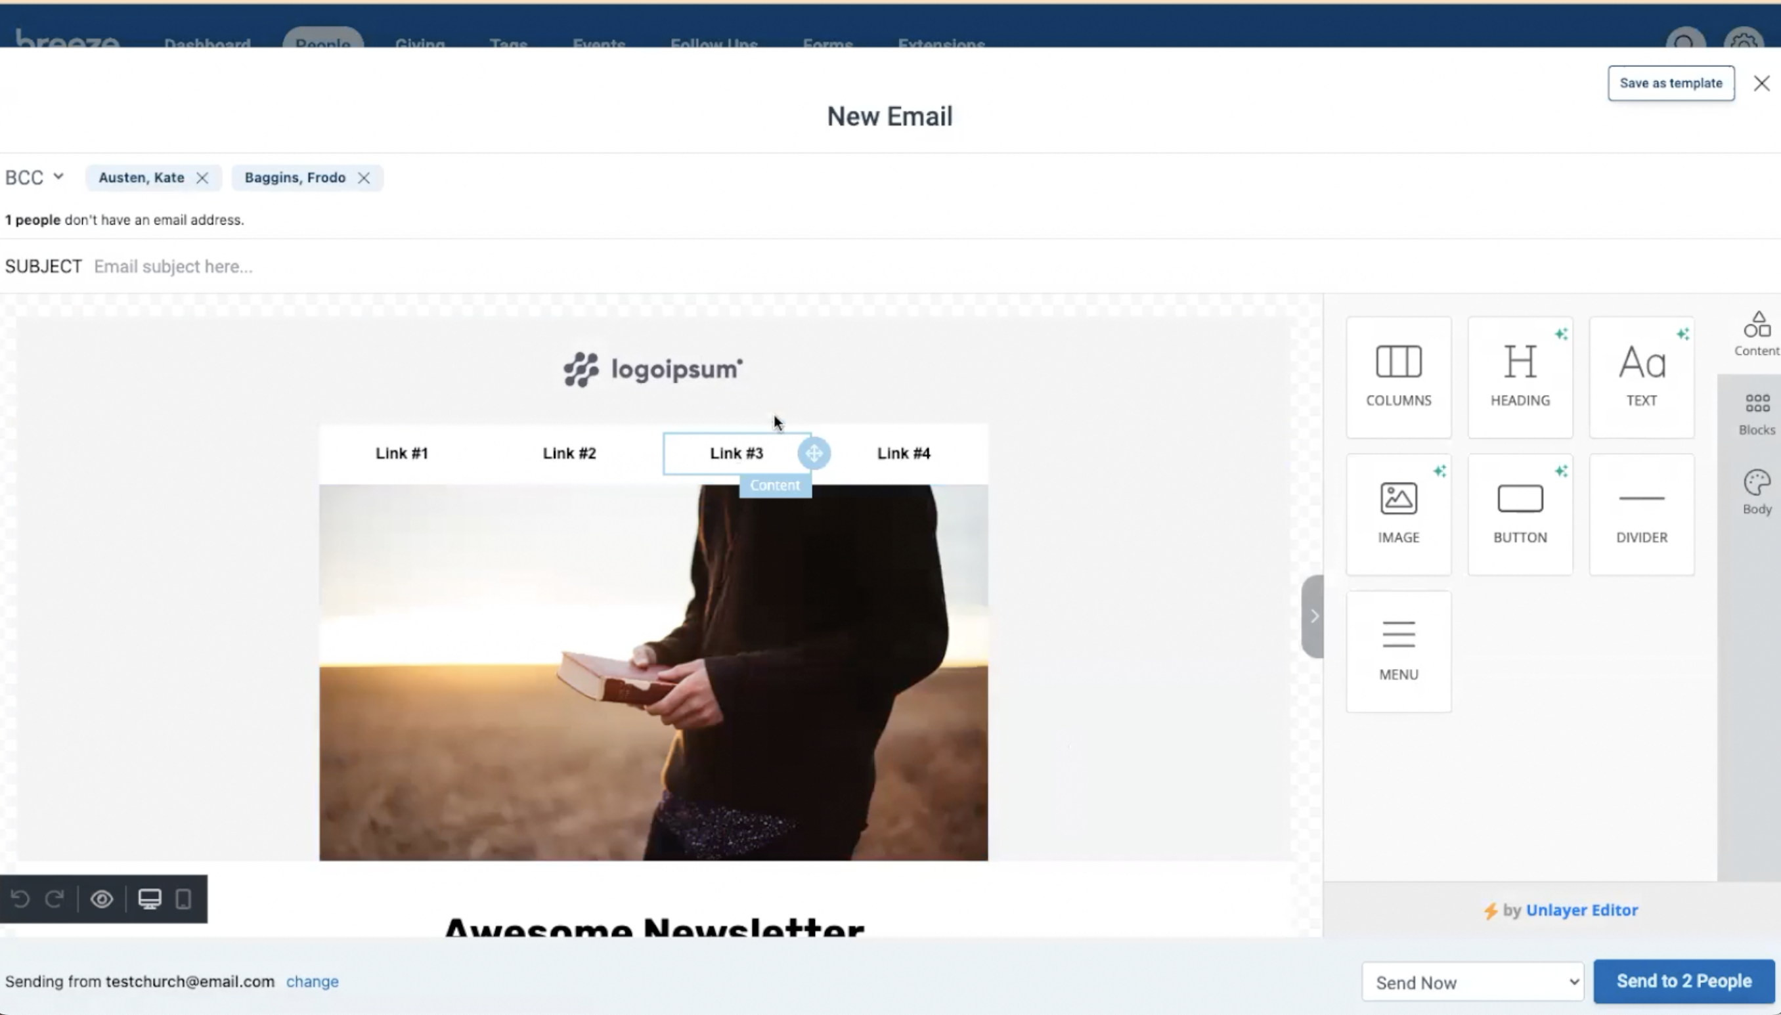Open the Blocks tab in editor sidebar
The image size is (1781, 1015).
[1757, 414]
